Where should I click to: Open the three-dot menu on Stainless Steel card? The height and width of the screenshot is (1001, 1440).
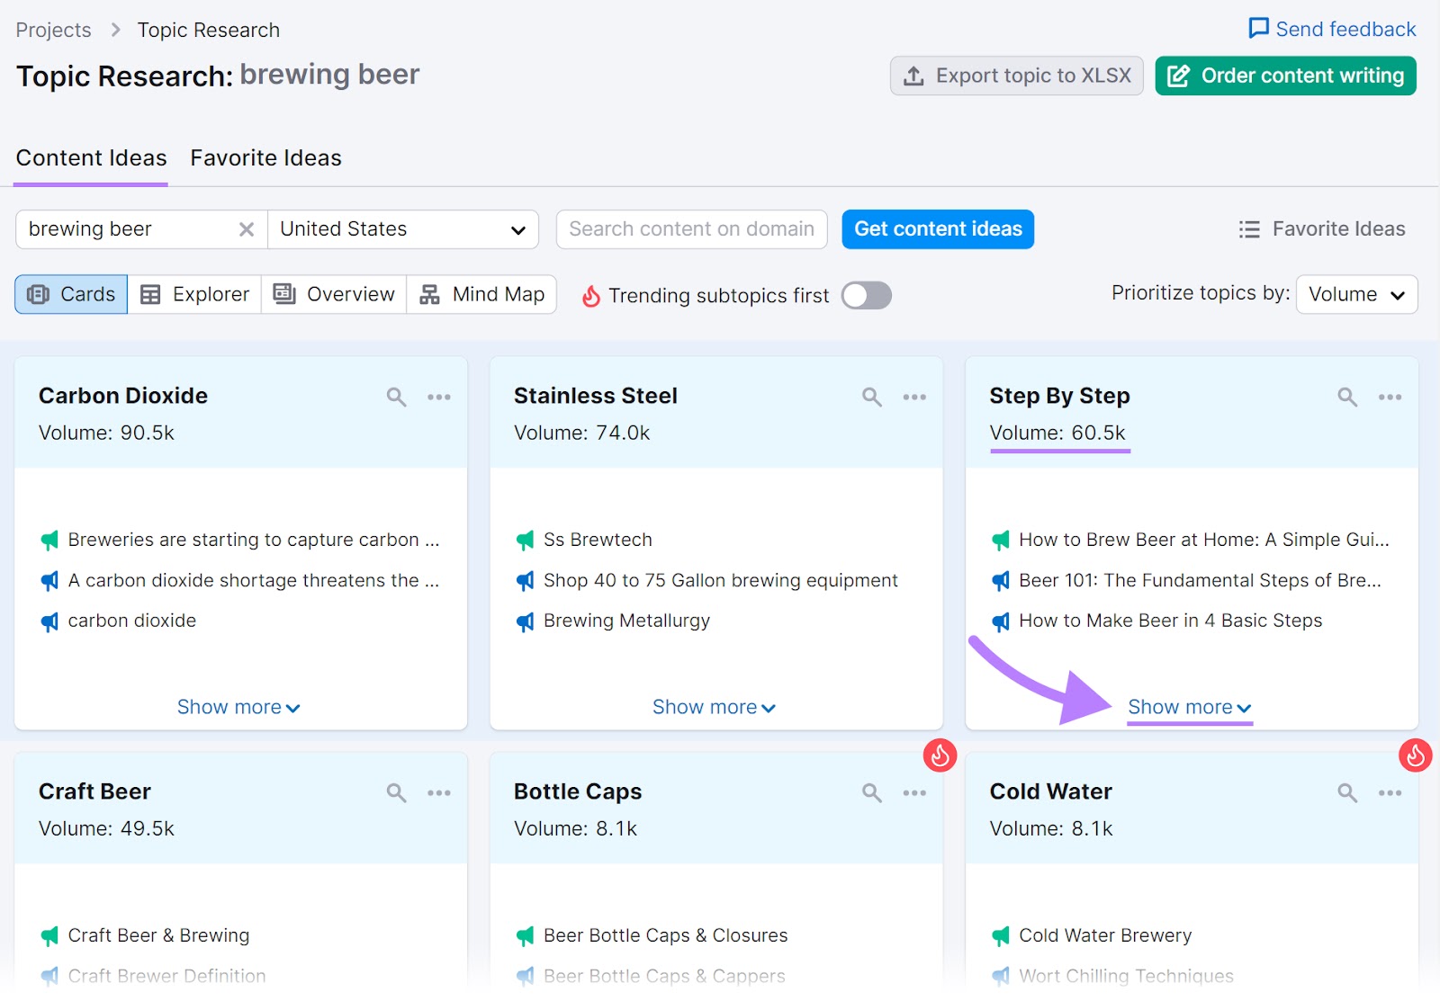(914, 397)
